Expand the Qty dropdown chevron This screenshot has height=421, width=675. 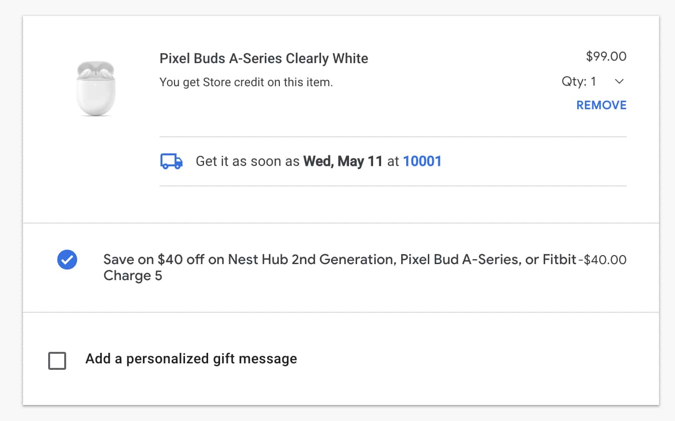point(619,82)
